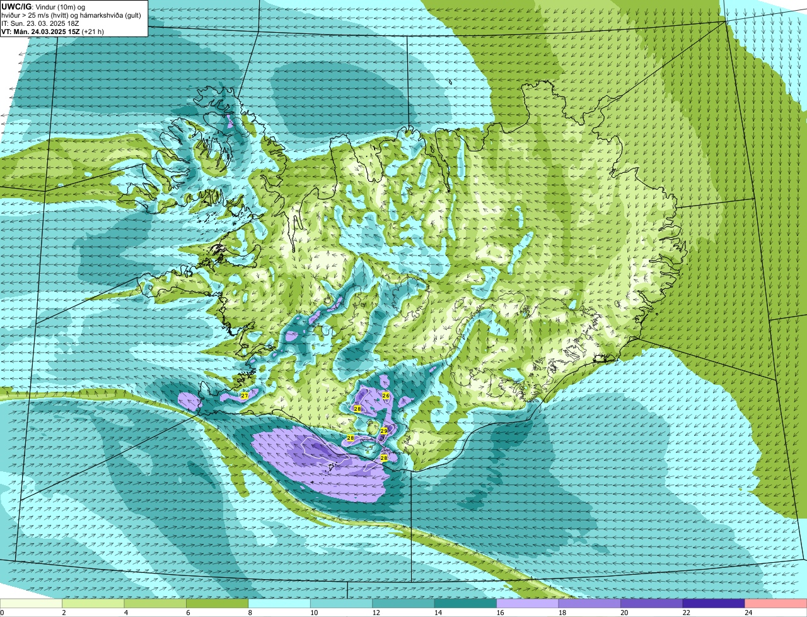This screenshot has height=617, width=807.
Task: Select the 18–20 m/s purple legend swatch
Action: pos(589,604)
